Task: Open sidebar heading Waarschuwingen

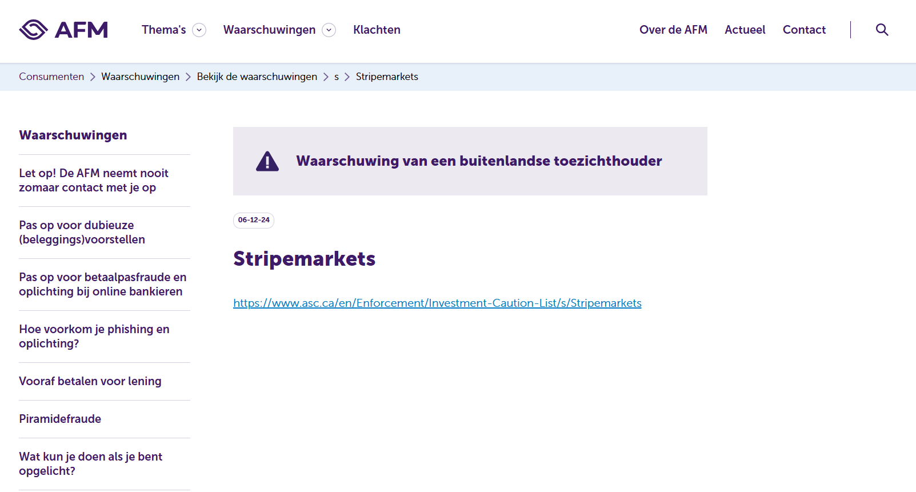Action: pyautogui.click(x=73, y=135)
